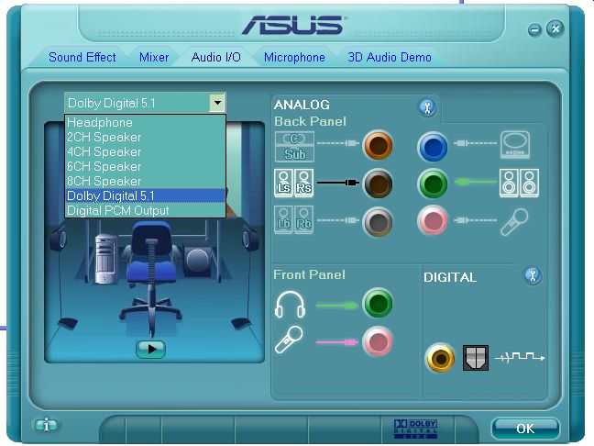This screenshot has height=446, width=594.
Task: Collapse the speaker configuration dropdown arrow
Action: pyautogui.click(x=217, y=103)
